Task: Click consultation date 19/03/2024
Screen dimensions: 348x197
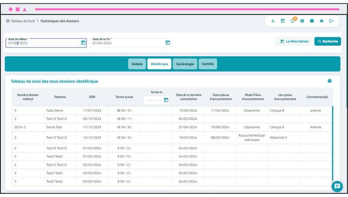Action: pyautogui.click(x=188, y=138)
